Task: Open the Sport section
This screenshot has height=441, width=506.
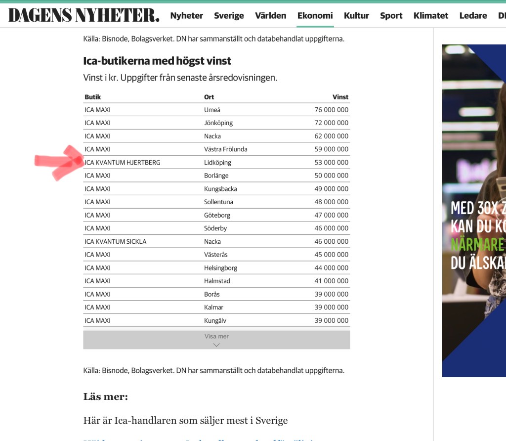Action: coord(391,15)
